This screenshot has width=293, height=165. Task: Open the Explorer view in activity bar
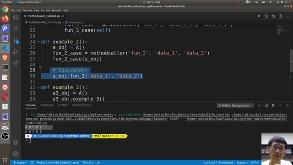coord(16,17)
